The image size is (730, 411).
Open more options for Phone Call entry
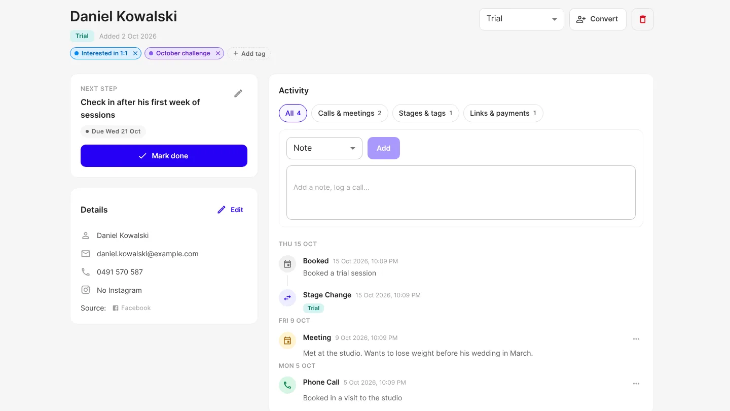click(x=636, y=384)
